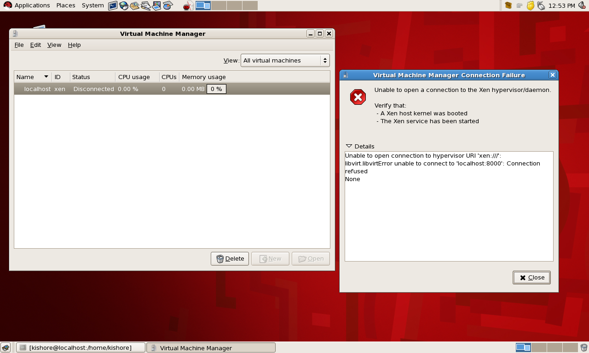This screenshot has width=589, height=353.
Task: Click the Show Desktop icon in bottom panel
Action: pos(6,347)
